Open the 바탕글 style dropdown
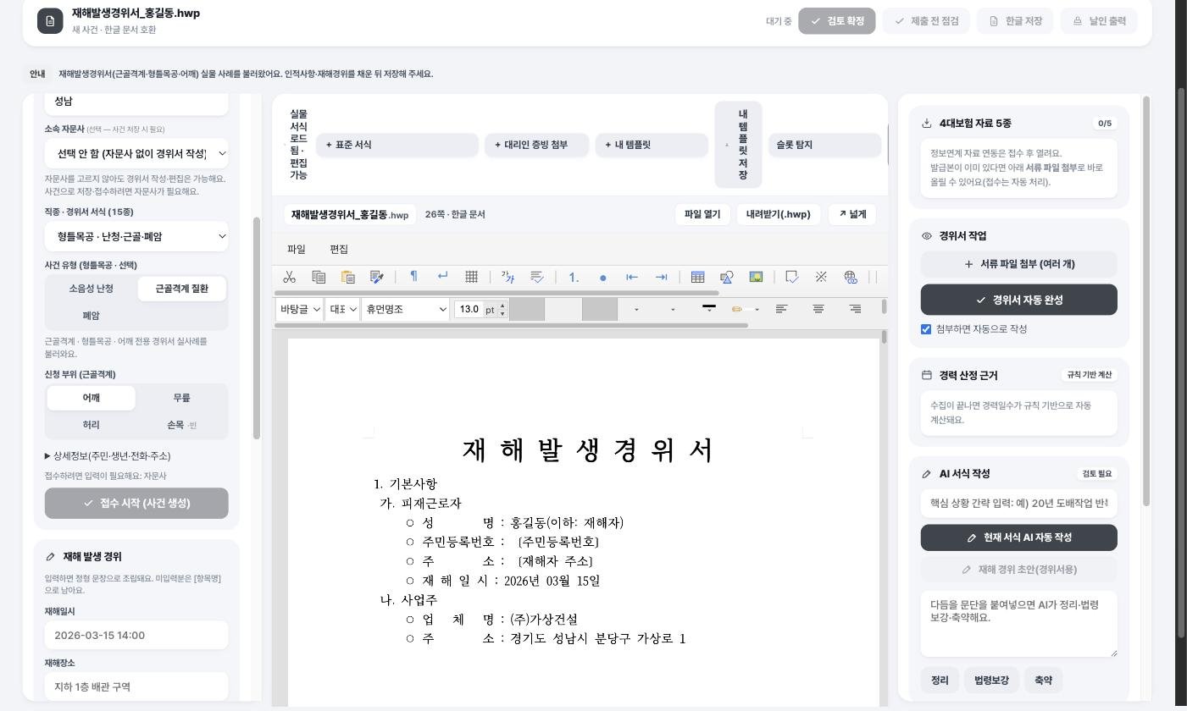Screen dimensions: 1187x711 [299, 309]
